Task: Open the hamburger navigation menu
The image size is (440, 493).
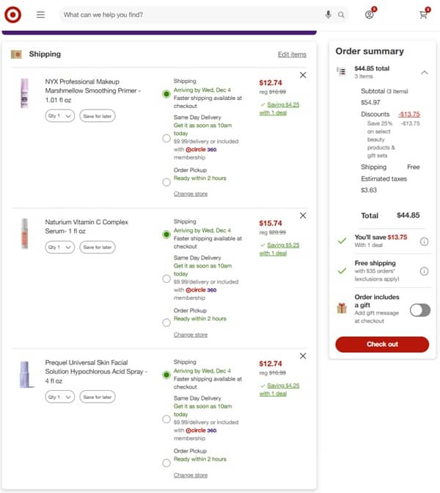Action: coord(40,15)
